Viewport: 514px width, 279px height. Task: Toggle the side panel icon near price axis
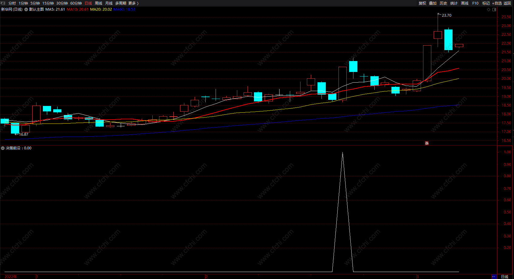coord(494,9)
